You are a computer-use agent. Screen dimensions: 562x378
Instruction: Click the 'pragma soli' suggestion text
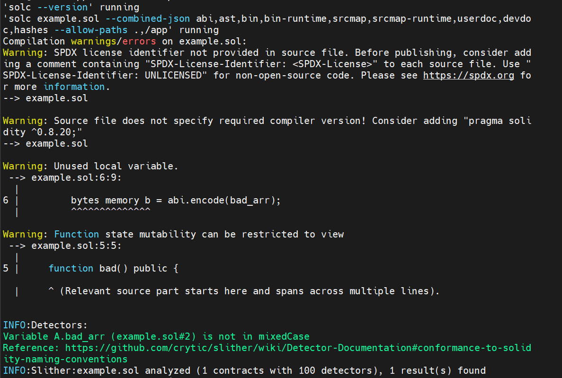coord(500,121)
